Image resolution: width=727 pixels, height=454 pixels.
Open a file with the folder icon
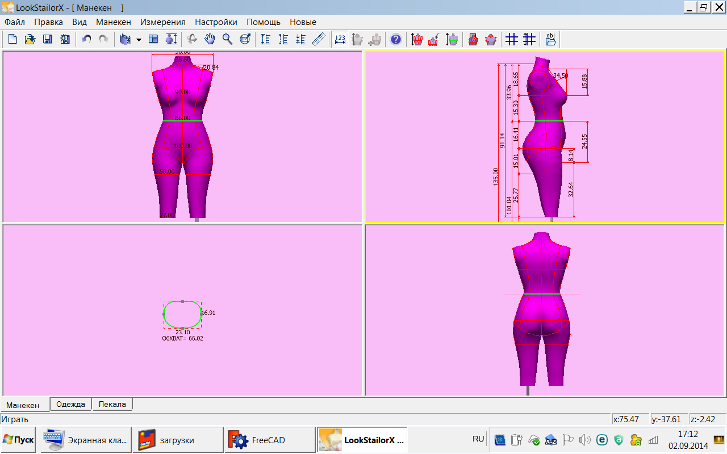pyautogui.click(x=30, y=39)
